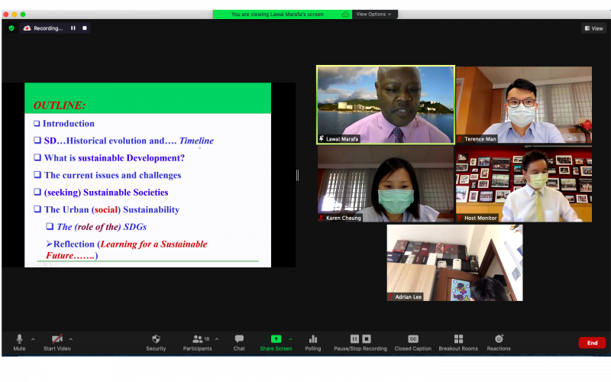The height and width of the screenshot is (382, 611).
Task: Click the muted mic icon beside Host Monitor
Action: 461,218
